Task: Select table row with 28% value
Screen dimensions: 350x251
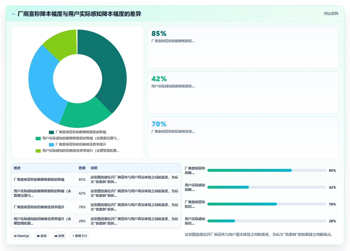Action: click(x=96, y=221)
